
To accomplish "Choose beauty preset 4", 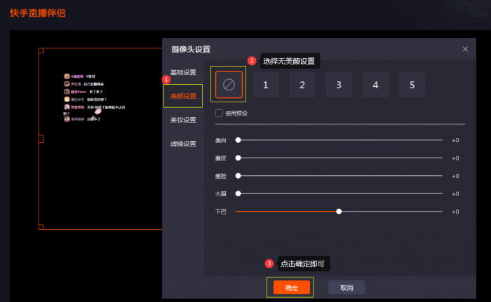I will 375,85.
